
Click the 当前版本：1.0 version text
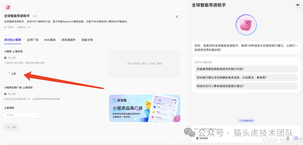(23, 27)
